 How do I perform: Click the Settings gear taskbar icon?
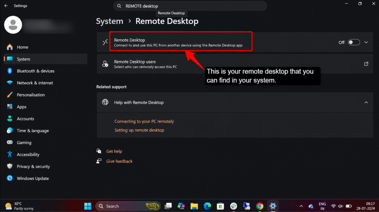[x=273, y=206]
